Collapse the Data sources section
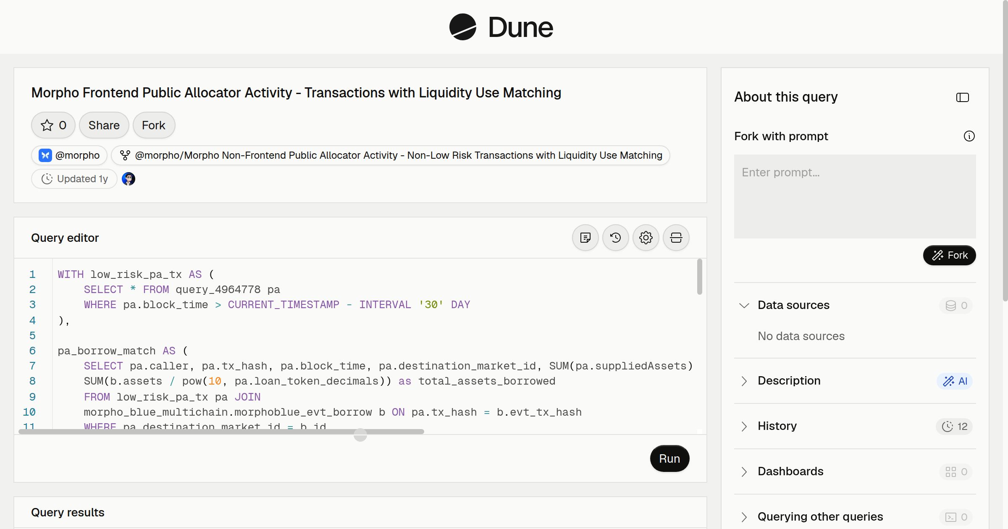1008x529 pixels. click(x=744, y=305)
